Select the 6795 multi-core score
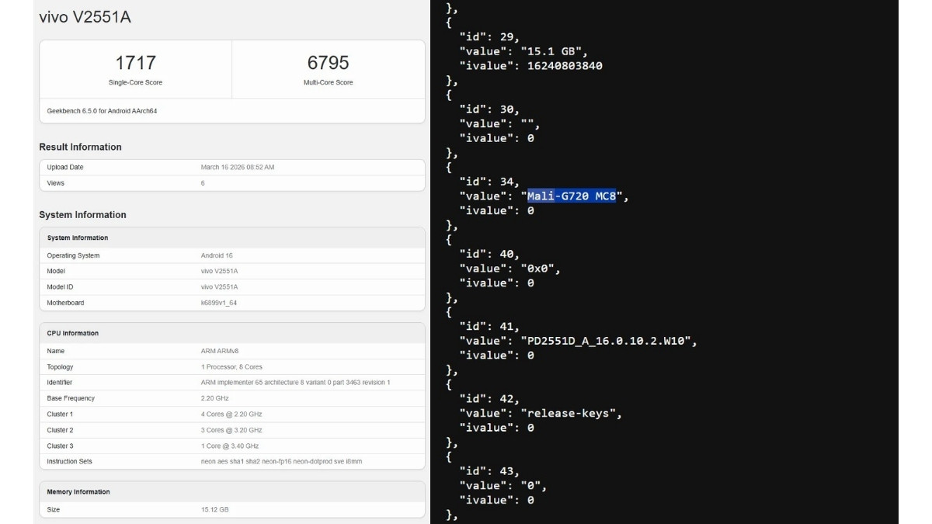The height and width of the screenshot is (524, 932). 328,63
